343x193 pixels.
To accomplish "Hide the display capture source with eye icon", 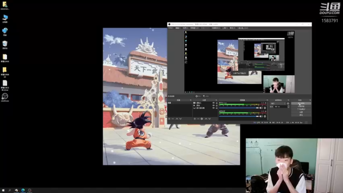I will tap(214, 108).
